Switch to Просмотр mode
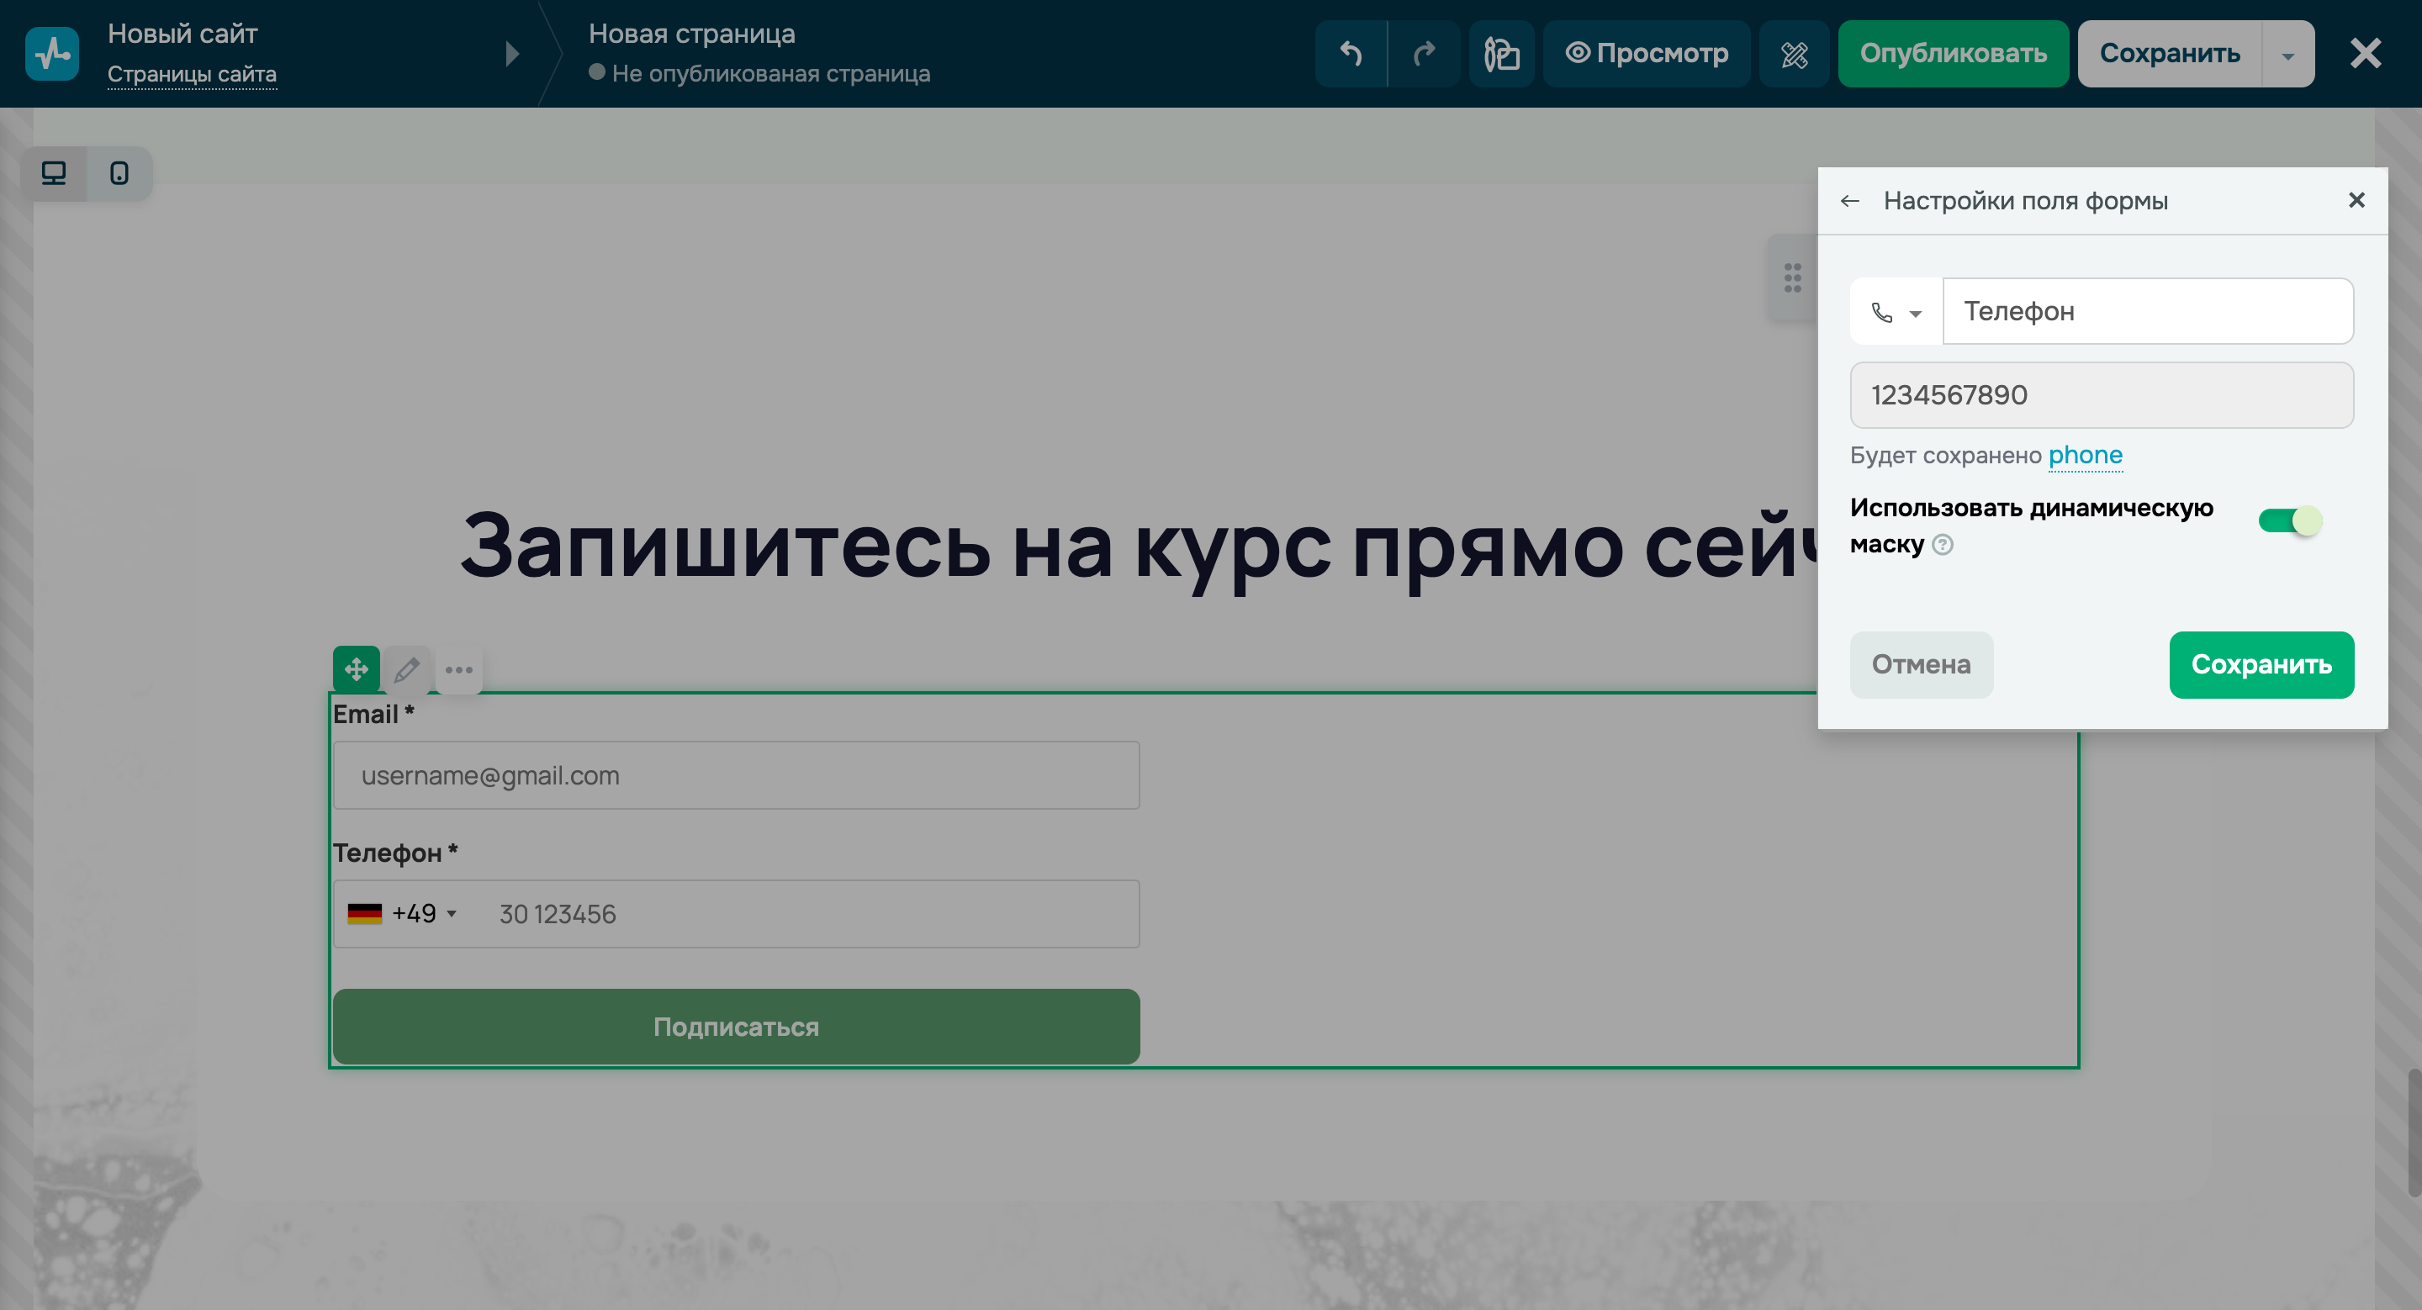2422x1310 pixels. coord(1647,54)
